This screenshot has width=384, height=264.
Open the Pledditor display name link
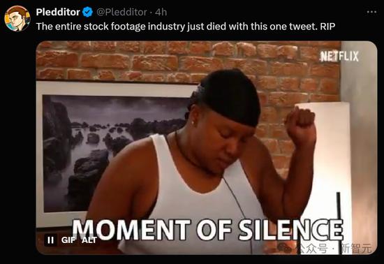coord(58,12)
